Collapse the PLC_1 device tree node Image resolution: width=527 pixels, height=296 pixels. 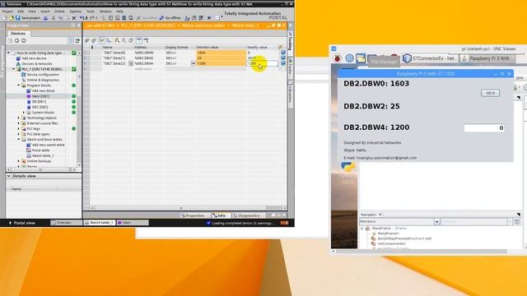(14, 69)
